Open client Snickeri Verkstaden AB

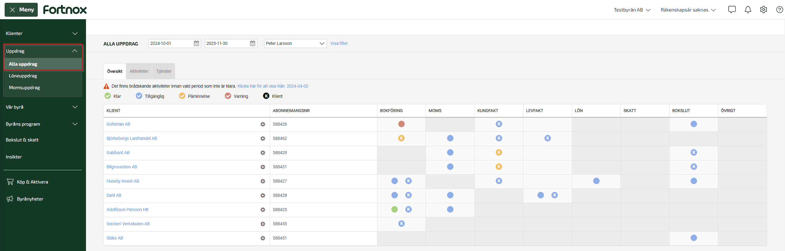click(x=128, y=224)
